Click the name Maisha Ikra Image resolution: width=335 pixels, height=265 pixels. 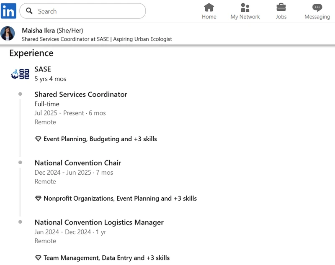point(38,31)
